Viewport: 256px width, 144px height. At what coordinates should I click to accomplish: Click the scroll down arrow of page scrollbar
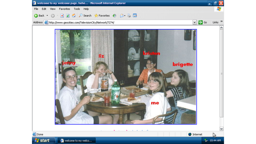pos(222,129)
